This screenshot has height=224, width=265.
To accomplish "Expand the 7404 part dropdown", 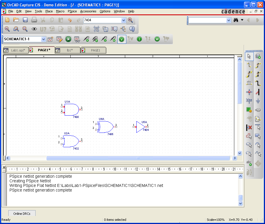I will pyautogui.click(x=124, y=20).
